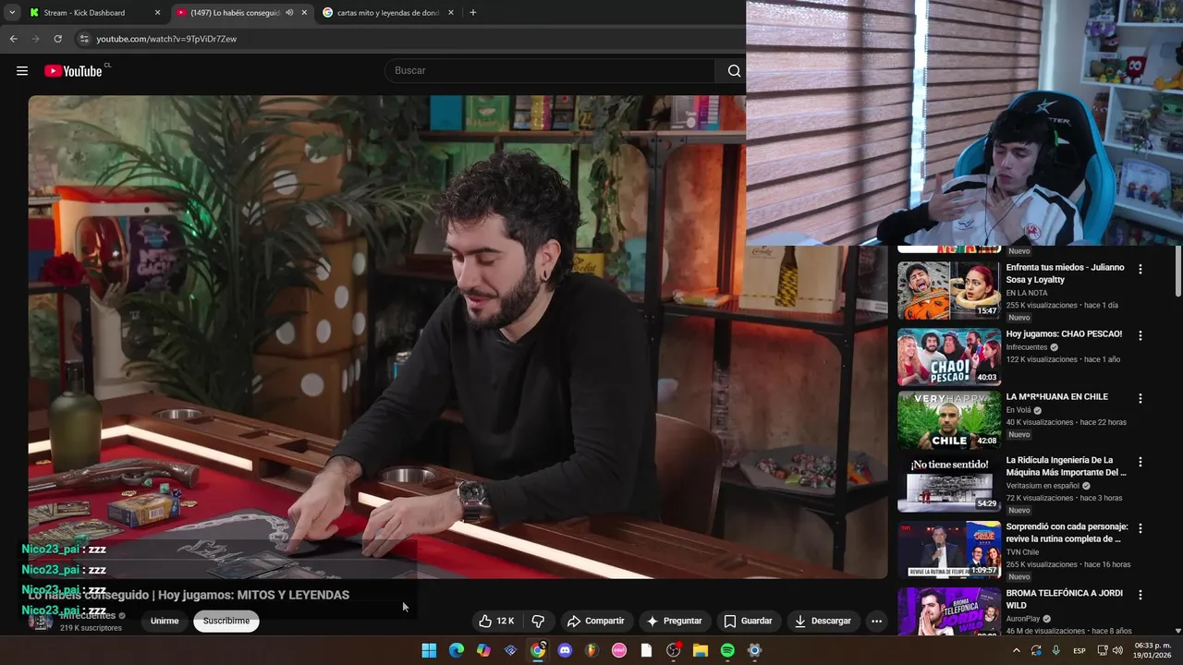Viewport: 1183px width, 665px height.
Task: Open File Explorer from the taskbar
Action: coord(701,650)
